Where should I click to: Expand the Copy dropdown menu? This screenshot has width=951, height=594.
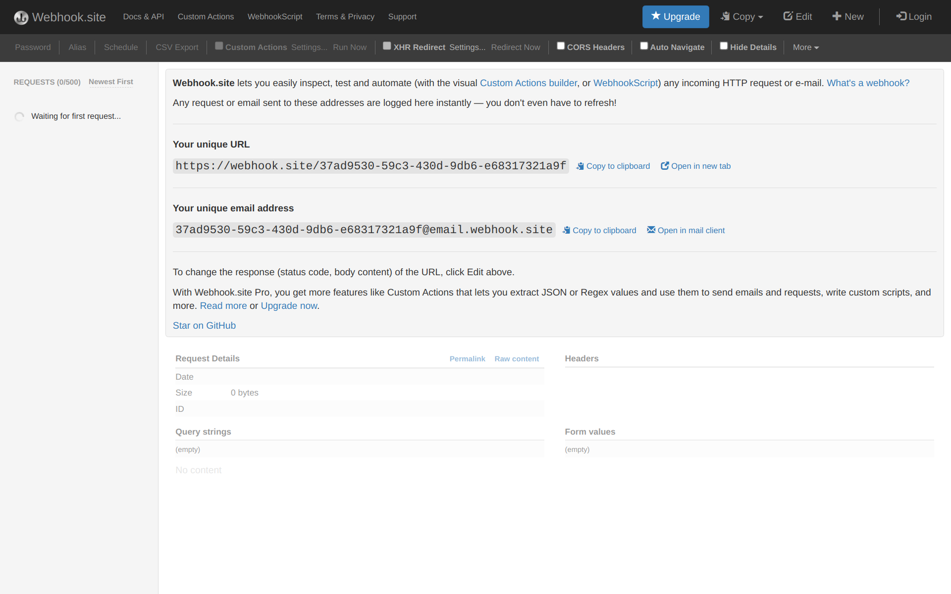click(x=741, y=17)
